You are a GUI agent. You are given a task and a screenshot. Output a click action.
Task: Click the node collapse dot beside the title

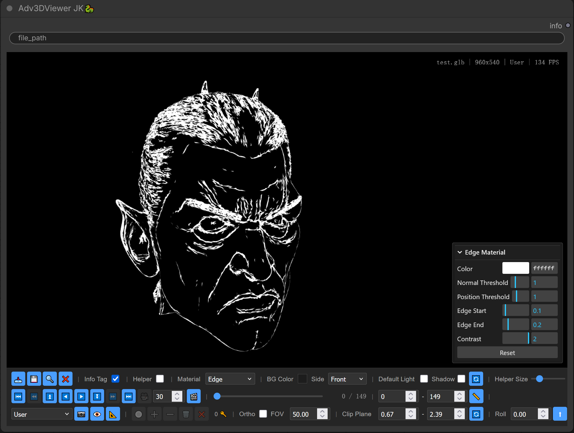tap(9, 8)
